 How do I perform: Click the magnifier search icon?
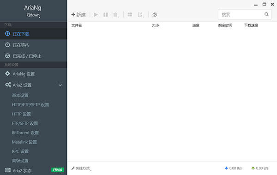click(x=266, y=14)
